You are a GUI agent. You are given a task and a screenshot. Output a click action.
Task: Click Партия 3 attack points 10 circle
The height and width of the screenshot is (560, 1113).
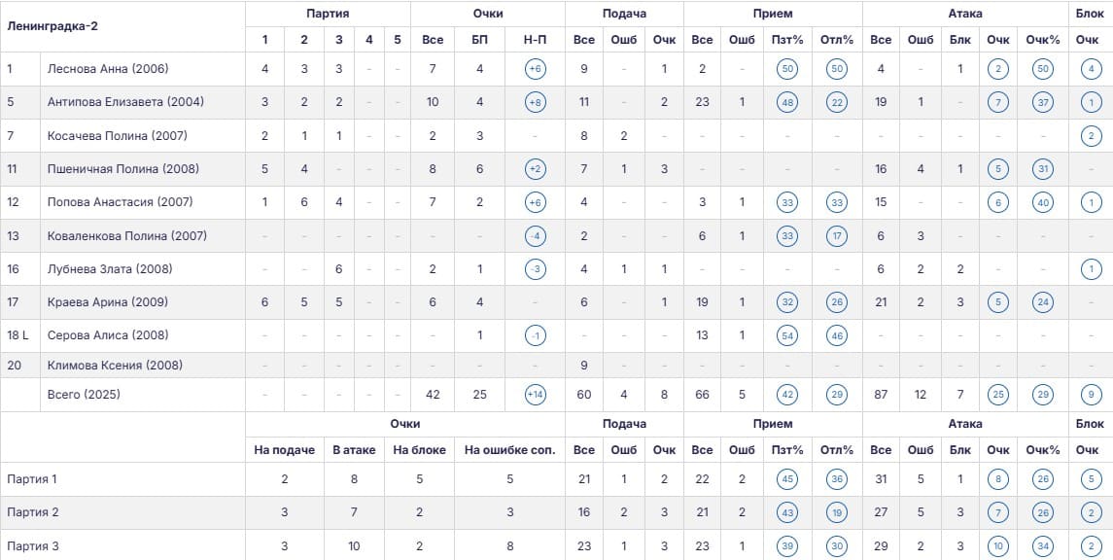point(998,546)
